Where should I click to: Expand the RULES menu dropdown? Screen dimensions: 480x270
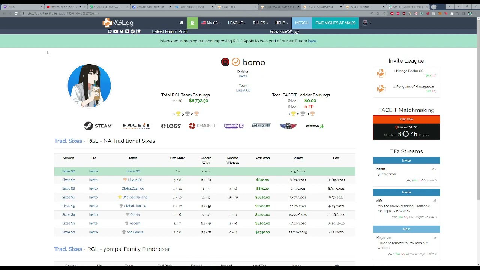pos(261,23)
